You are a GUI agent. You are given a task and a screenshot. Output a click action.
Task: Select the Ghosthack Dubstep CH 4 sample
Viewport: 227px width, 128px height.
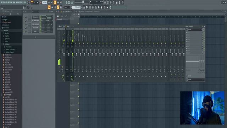click(11, 107)
